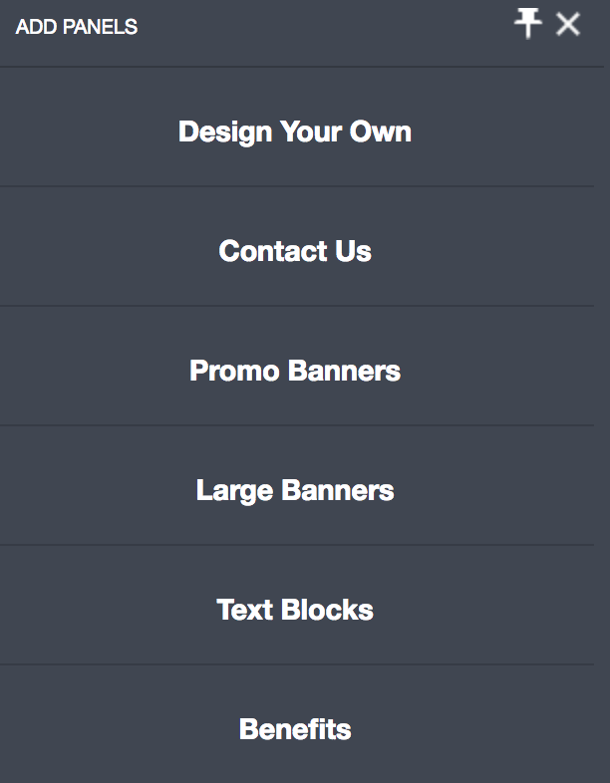This screenshot has width=610, height=783.
Task: Start designing your own custom panel
Action: 295,131
